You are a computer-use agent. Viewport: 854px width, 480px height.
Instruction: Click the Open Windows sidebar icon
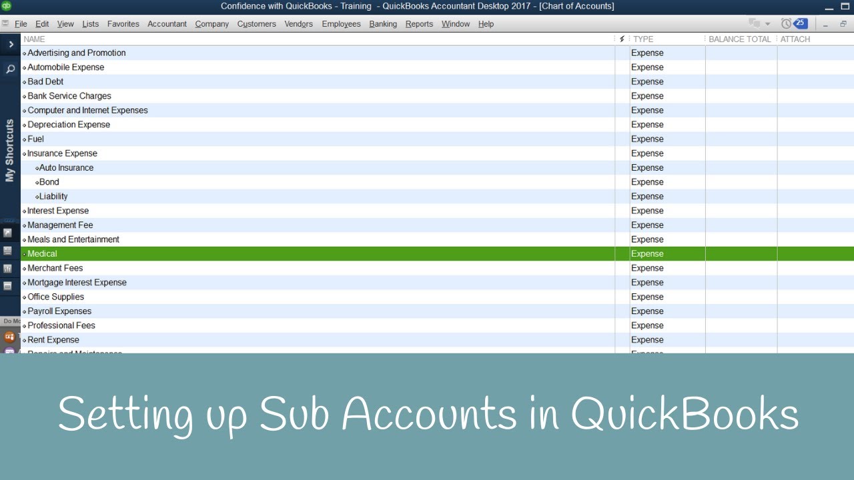(x=8, y=285)
